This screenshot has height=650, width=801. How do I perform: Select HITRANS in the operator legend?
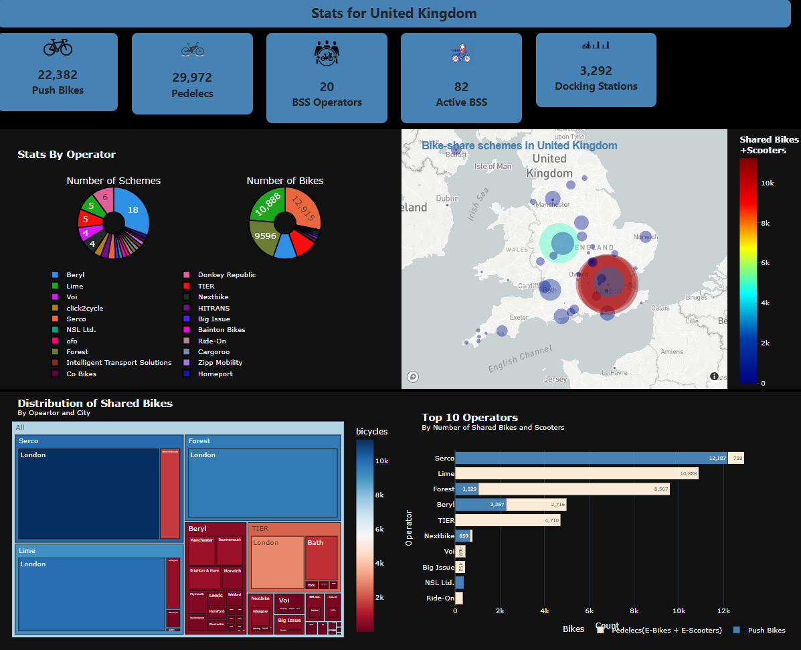pyautogui.click(x=206, y=308)
